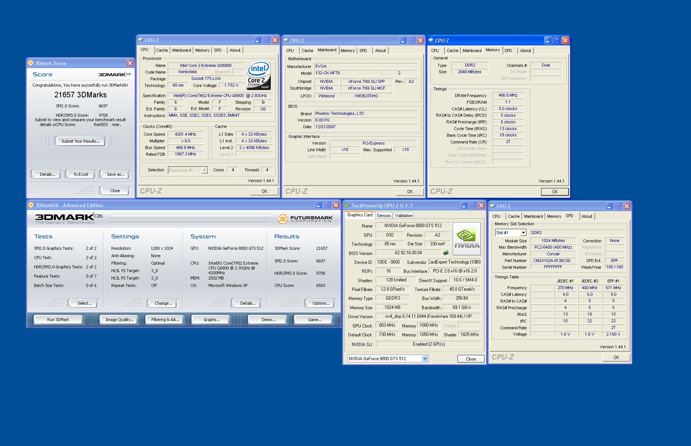Minimize the 3DMark06 Advanced Edition window
This screenshot has height=446, width=691.
pos(319,205)
